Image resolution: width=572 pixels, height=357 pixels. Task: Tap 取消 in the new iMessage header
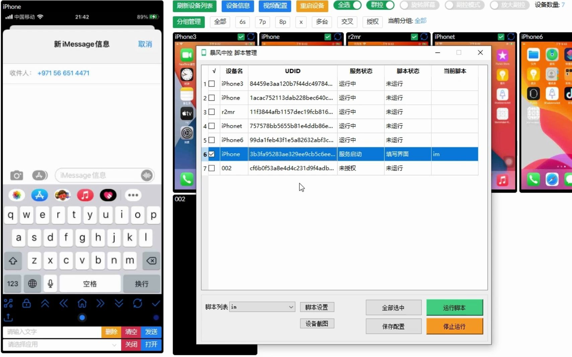coord(145,44)
